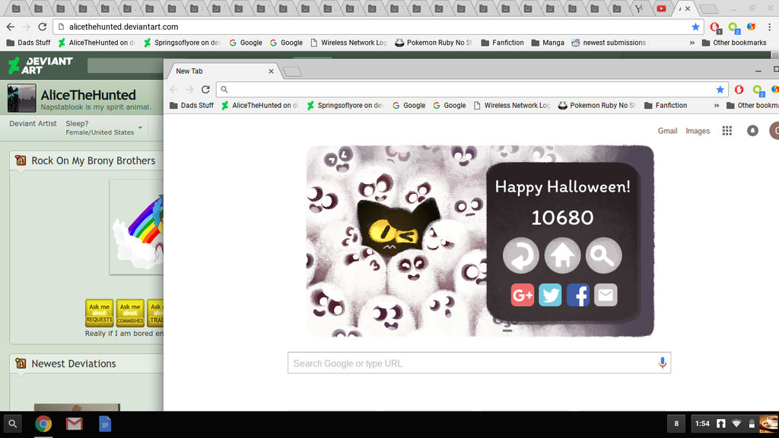Click the Ask me about Commishes stamp
779x438 pixels.
pos(130,313)
